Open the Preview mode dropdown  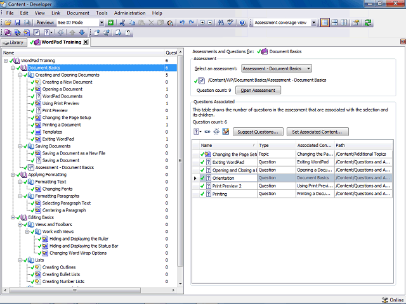point(101,23)
